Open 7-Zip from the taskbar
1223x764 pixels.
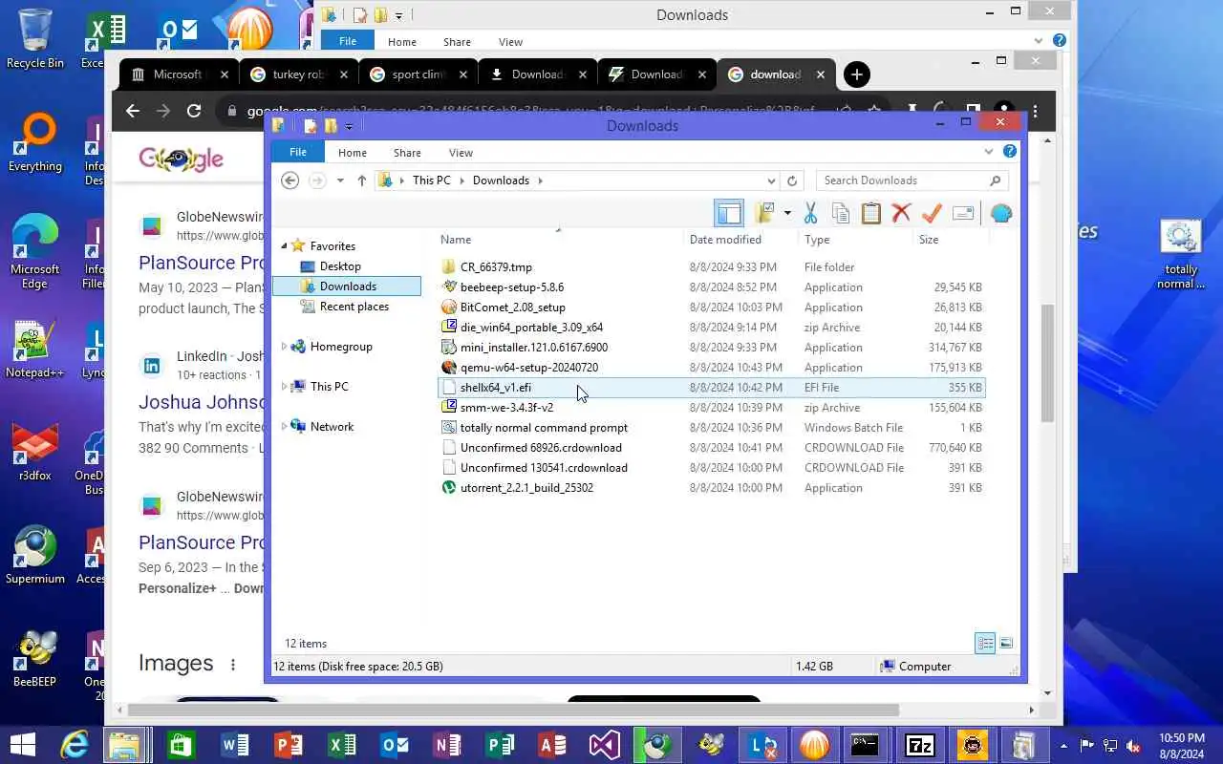point(919,744)
